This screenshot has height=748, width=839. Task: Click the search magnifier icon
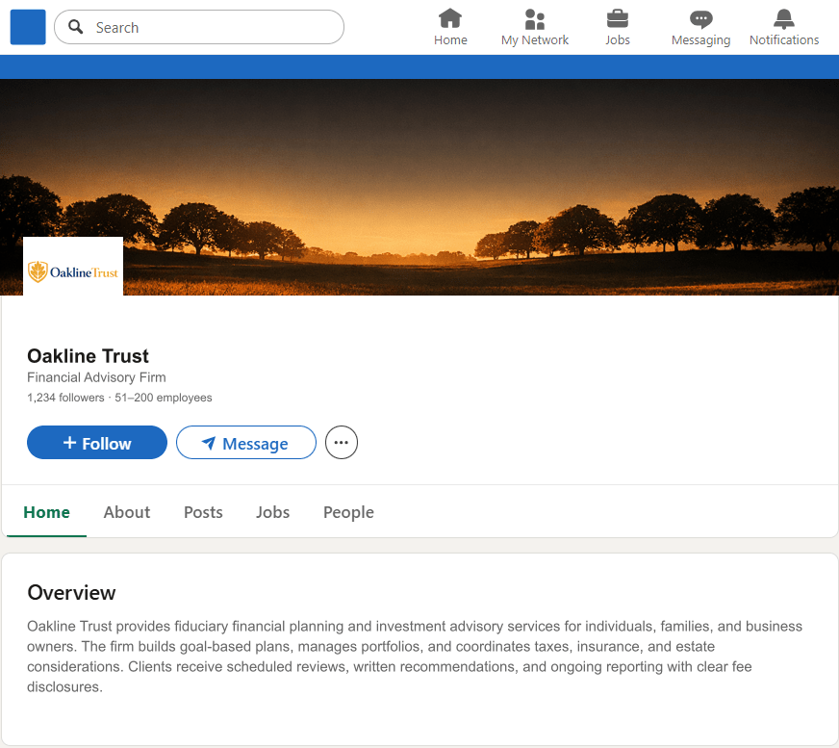[x=76, y=27]
